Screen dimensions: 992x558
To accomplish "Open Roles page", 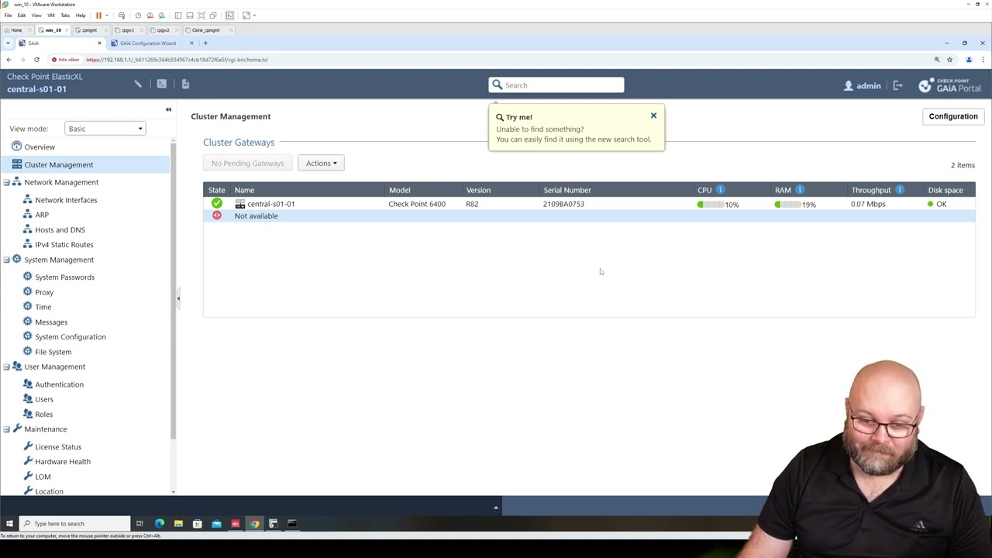I will 43,414.
